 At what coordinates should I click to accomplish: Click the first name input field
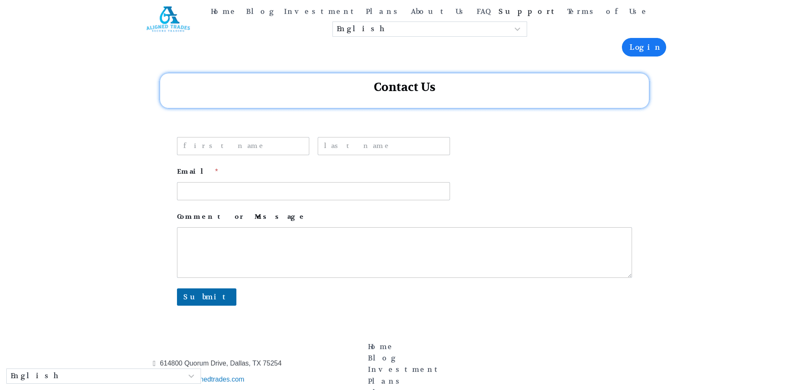[243, 146]
